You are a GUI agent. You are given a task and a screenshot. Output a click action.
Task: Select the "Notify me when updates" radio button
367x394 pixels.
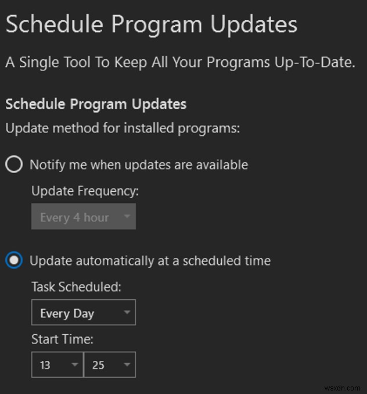pyautogui.click(x=14, y=165)
